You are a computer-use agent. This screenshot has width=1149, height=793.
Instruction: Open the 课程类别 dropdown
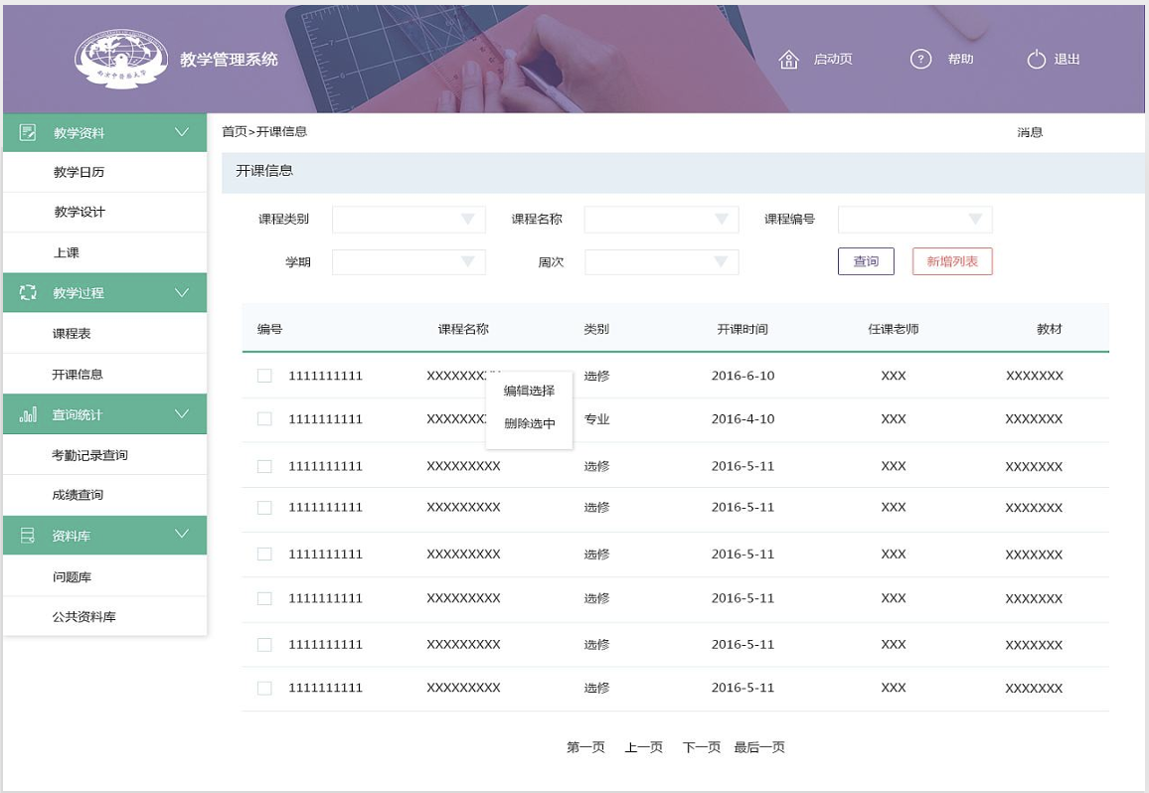pyautogui.click(x=408, y=219)
